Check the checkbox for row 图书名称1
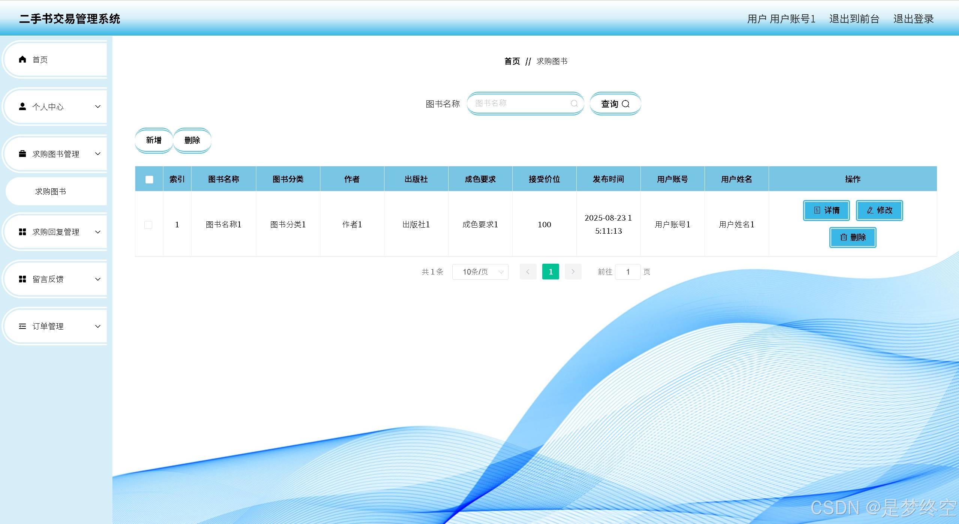959x524 pixels. point(148,225)
